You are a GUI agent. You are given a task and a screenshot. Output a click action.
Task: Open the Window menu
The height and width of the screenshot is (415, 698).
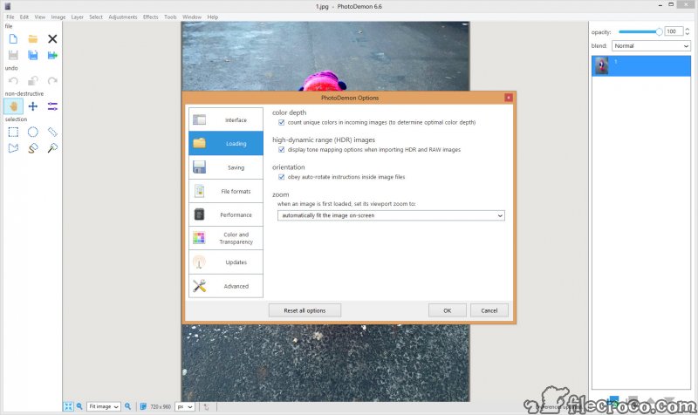point(192,17)
